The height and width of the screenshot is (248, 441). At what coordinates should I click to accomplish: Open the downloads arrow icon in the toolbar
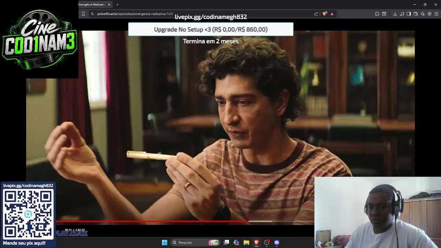tap(395, 14)
